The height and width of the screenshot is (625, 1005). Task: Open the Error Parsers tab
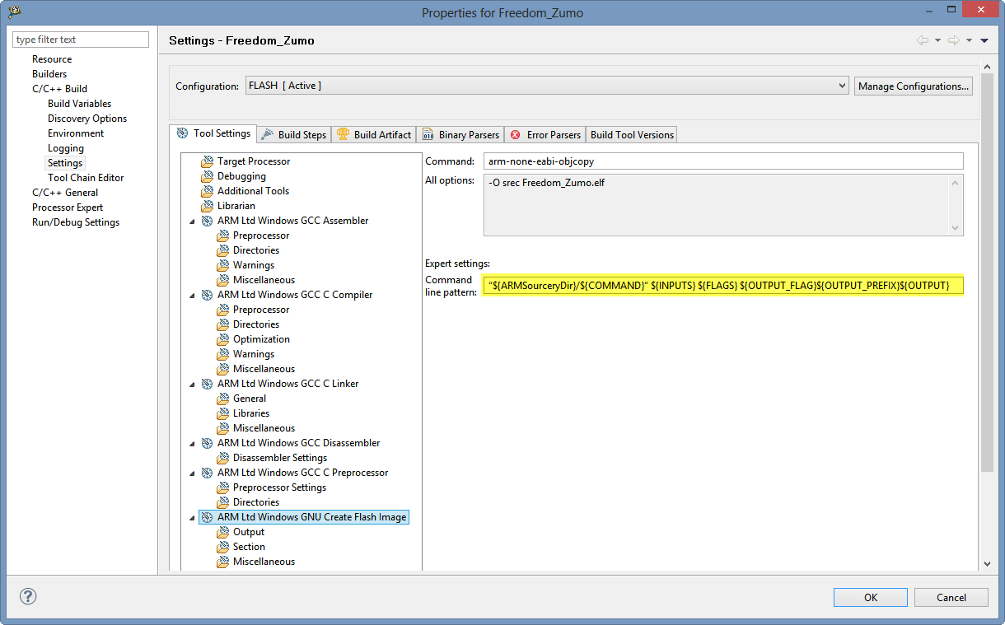pos(545,135)
